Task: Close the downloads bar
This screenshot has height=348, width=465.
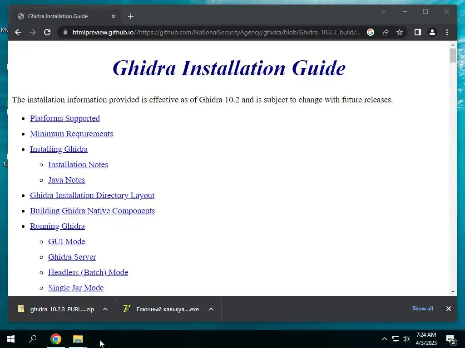Action: point(448,309)
